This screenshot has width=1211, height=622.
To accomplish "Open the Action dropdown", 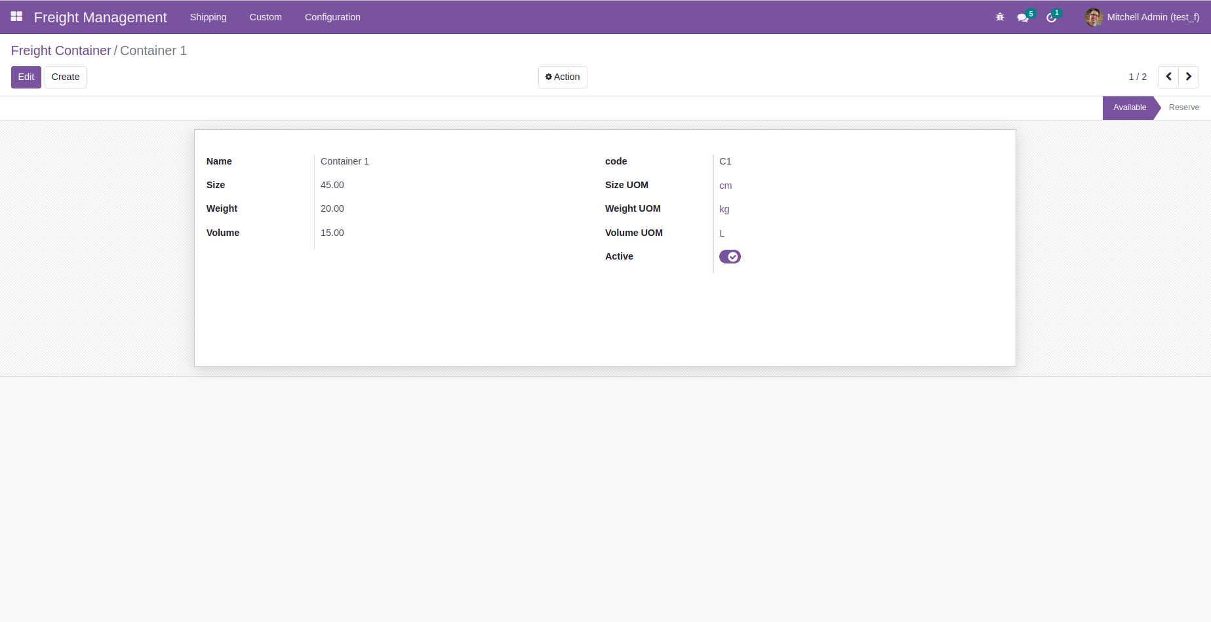I will point(563,77).
